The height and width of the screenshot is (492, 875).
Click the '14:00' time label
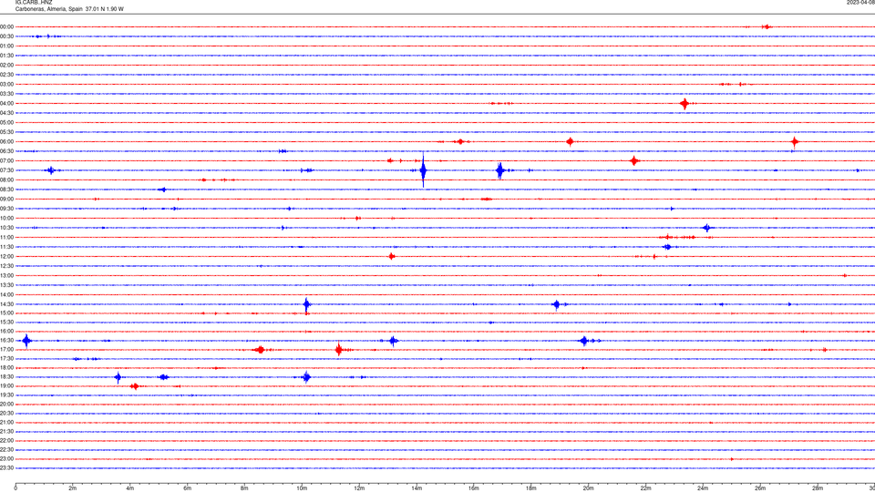[x=6, y=294]
